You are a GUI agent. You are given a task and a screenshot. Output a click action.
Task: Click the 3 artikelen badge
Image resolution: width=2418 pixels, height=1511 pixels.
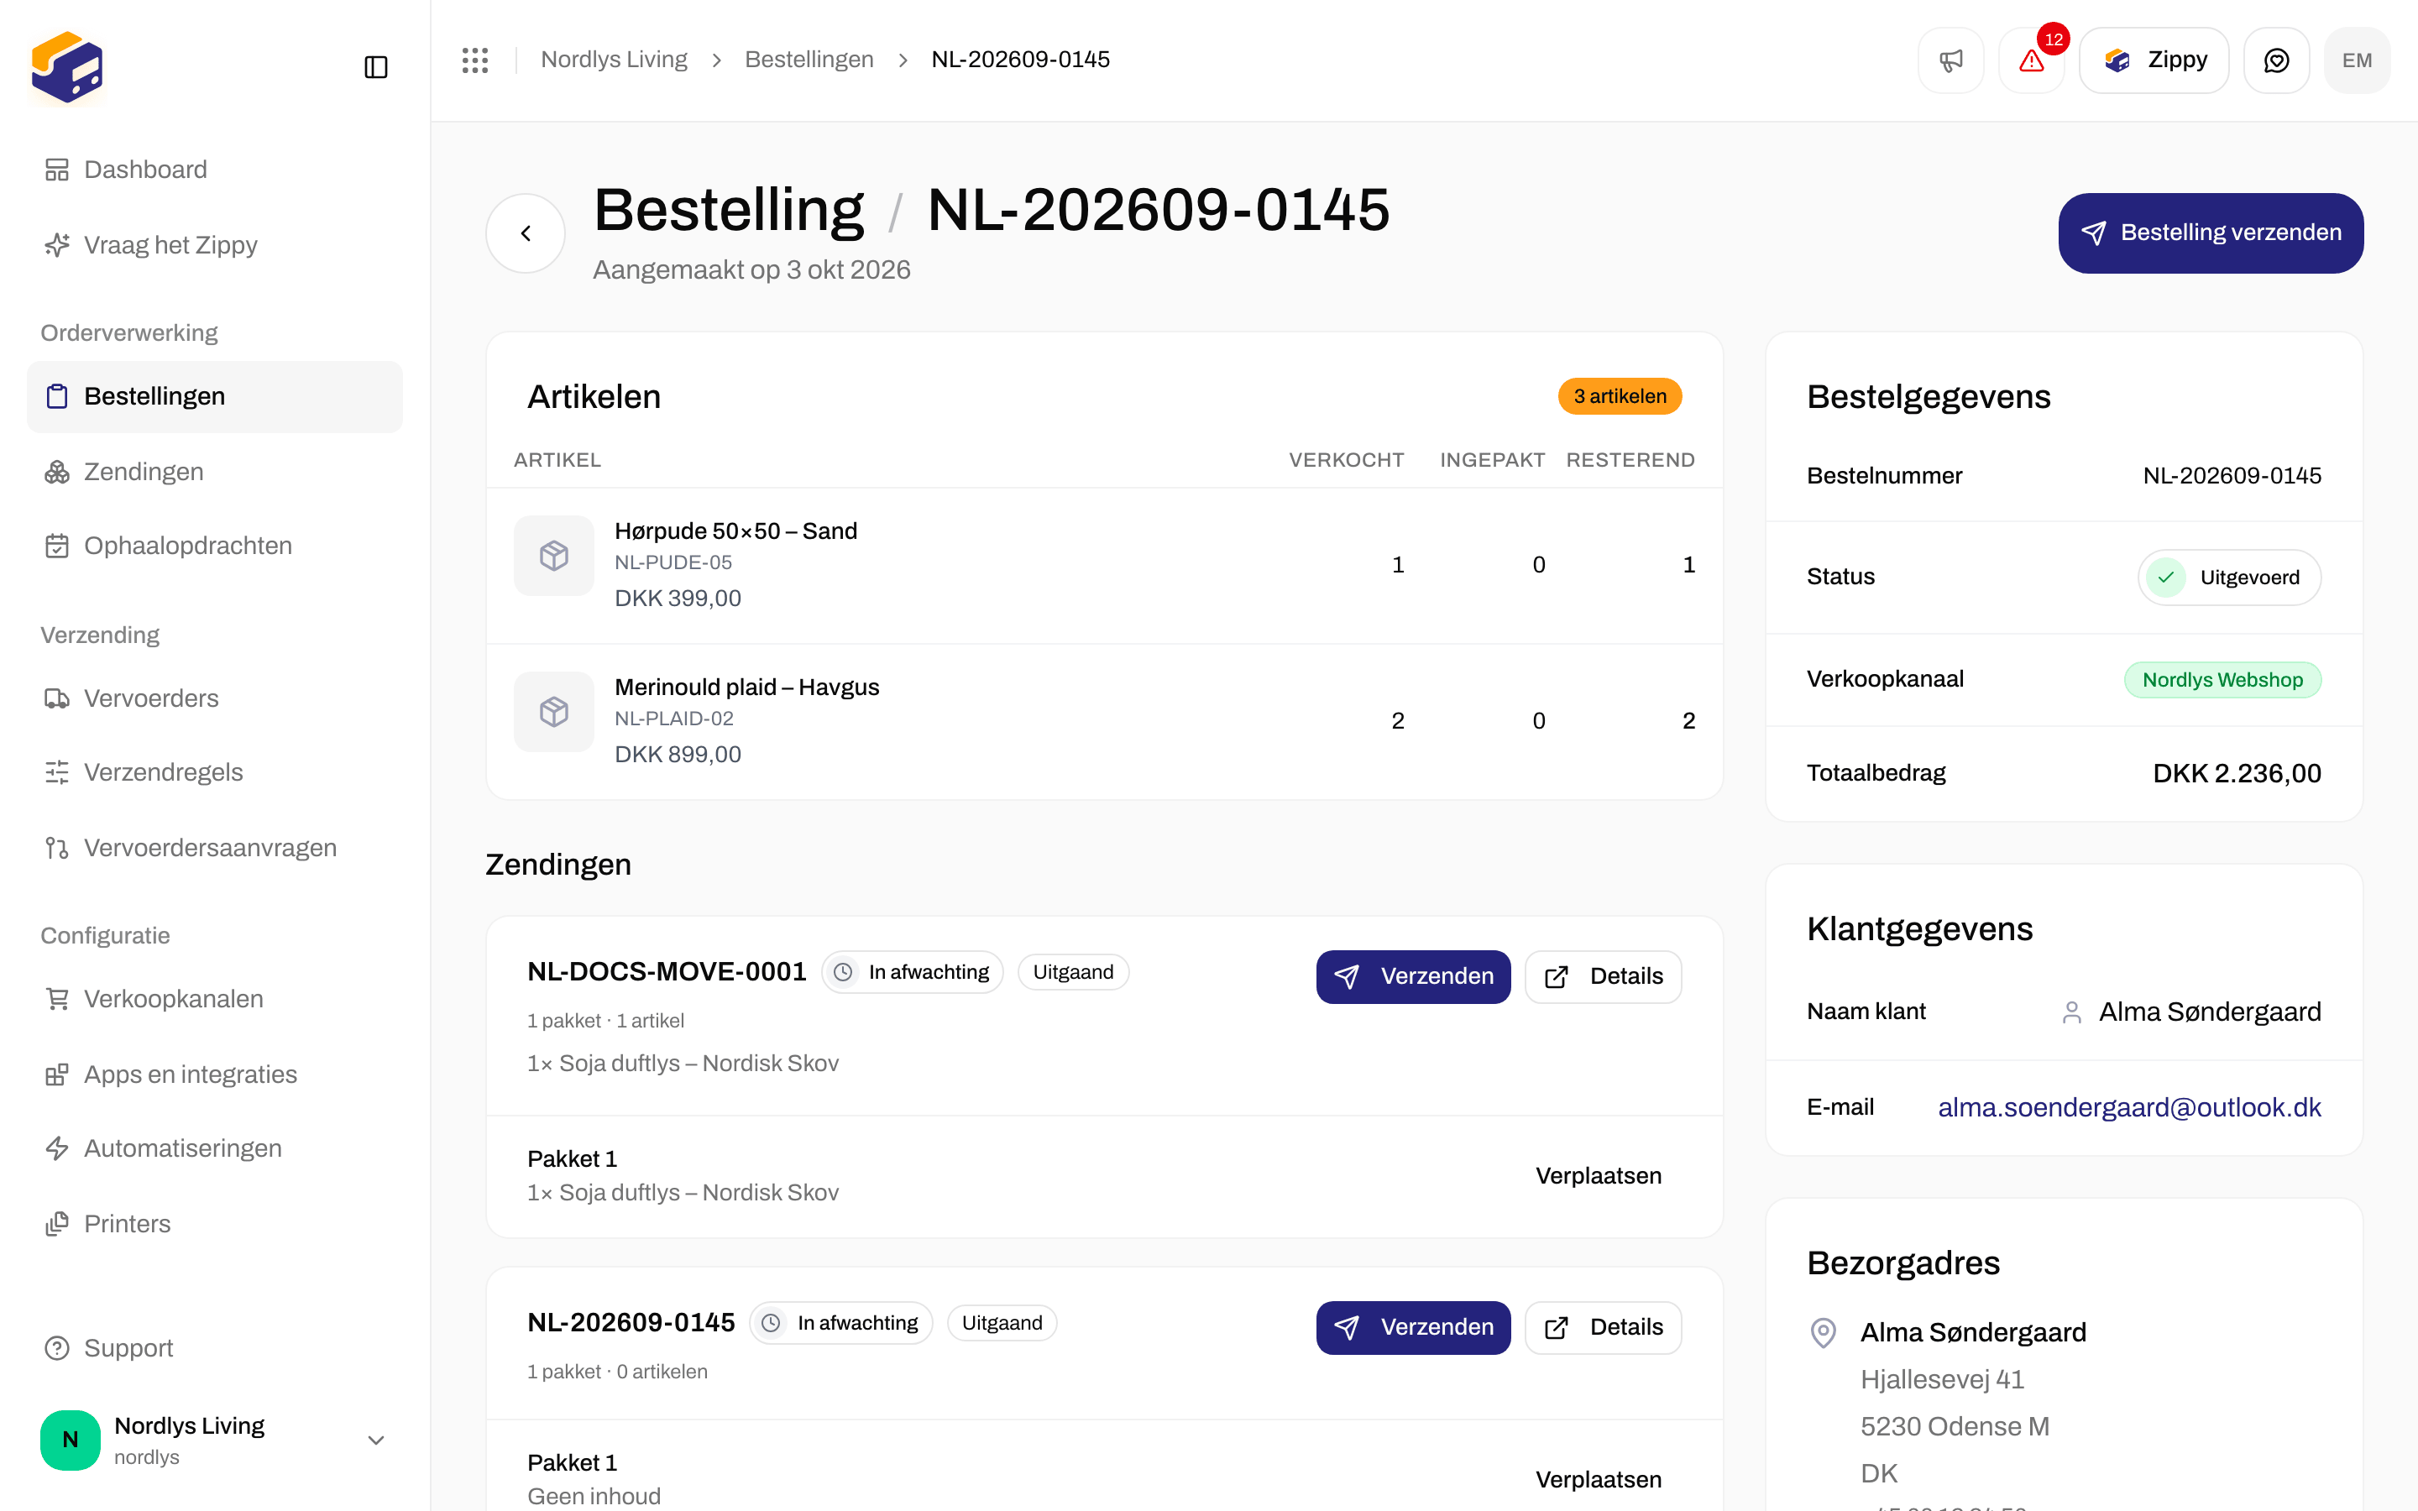click(x=1620, y=397)
